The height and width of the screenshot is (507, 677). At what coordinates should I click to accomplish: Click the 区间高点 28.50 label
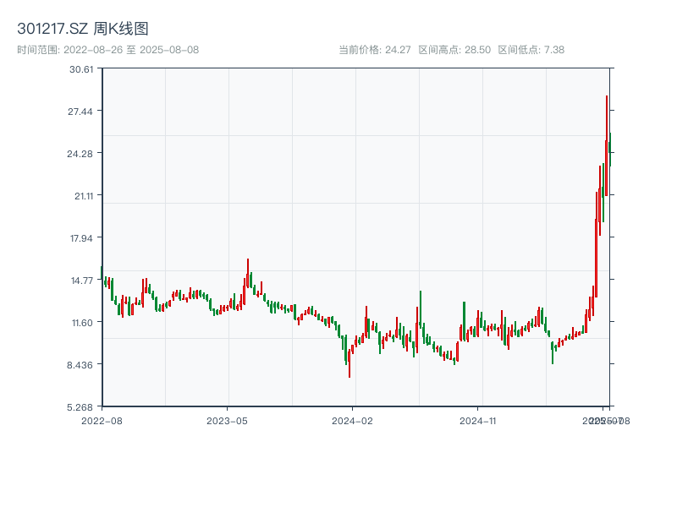(454, 50)
